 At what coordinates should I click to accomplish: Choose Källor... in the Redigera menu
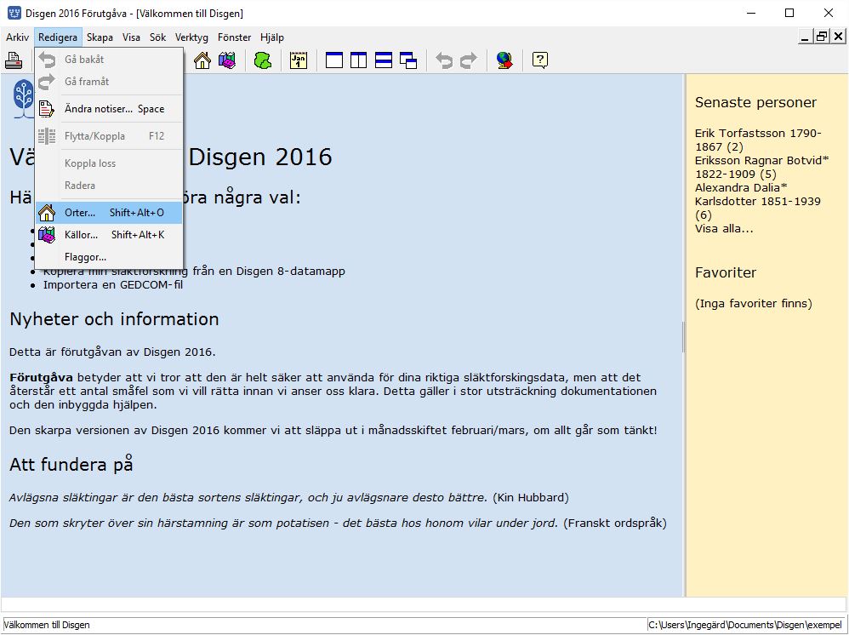(x=109, y=235)
